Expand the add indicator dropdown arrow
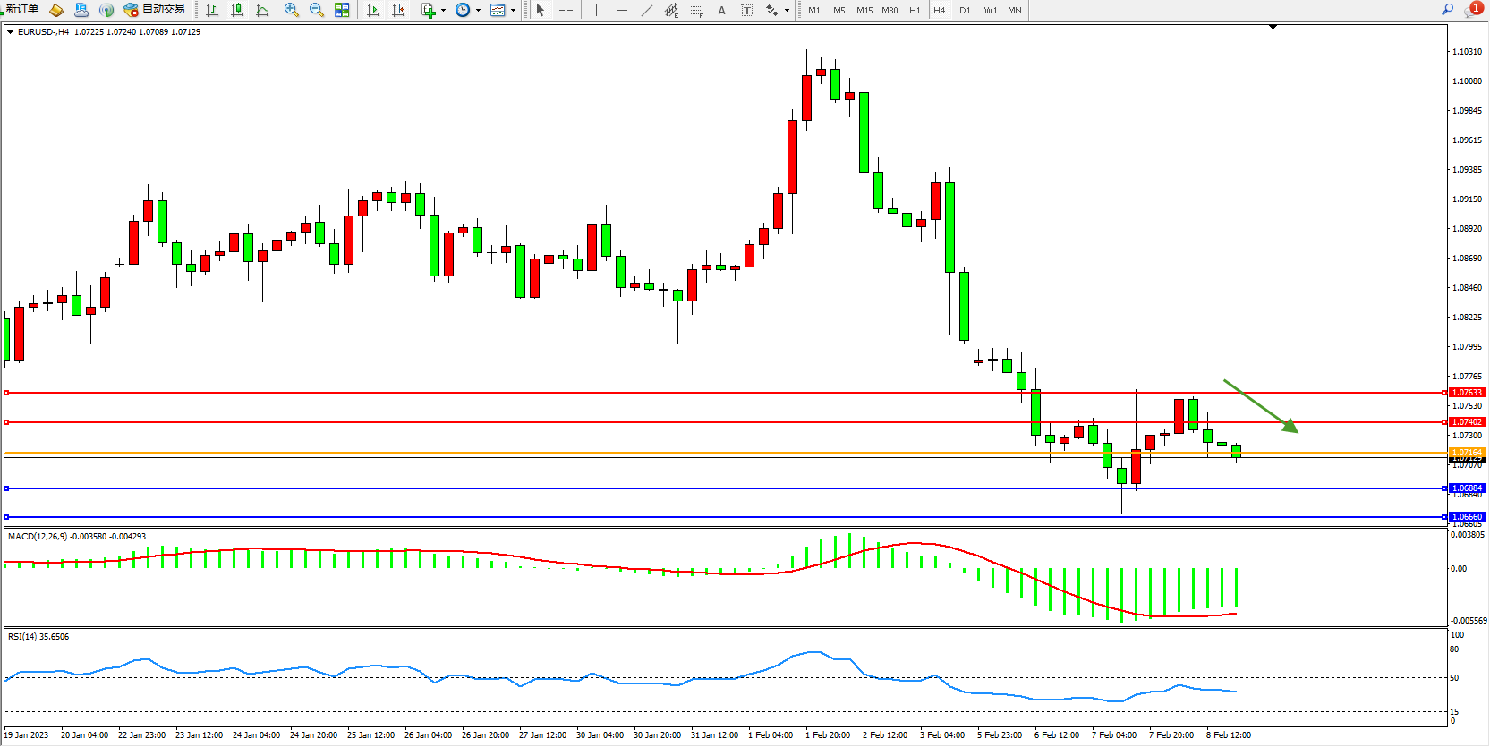This screenshot has height=747, width=1490. [443, 11]
